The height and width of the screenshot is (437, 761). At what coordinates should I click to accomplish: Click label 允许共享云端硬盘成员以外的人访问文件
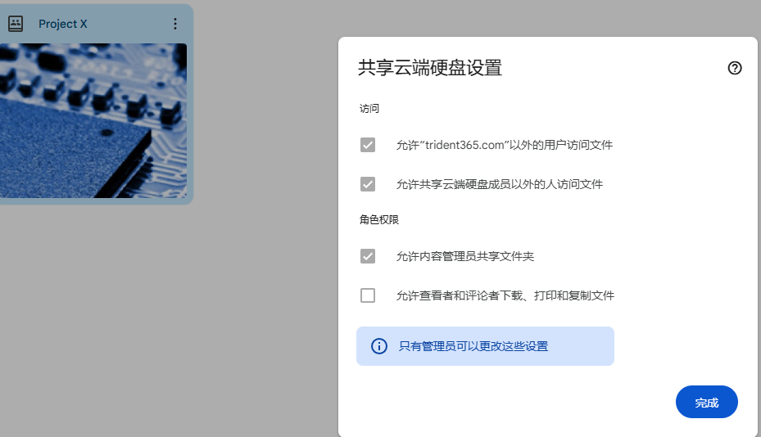coord(500,184)
